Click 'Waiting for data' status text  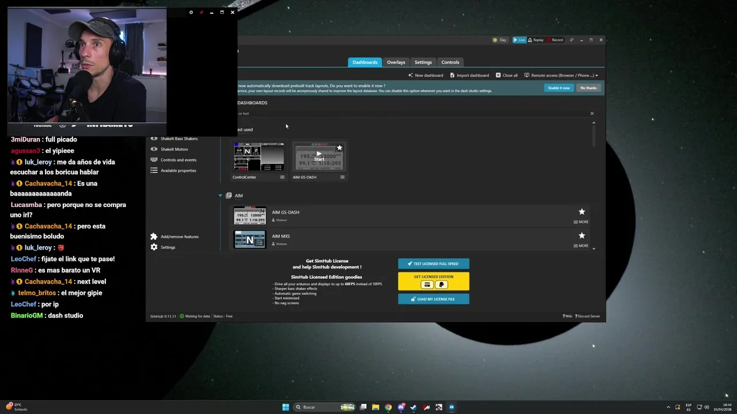point(197,316)
